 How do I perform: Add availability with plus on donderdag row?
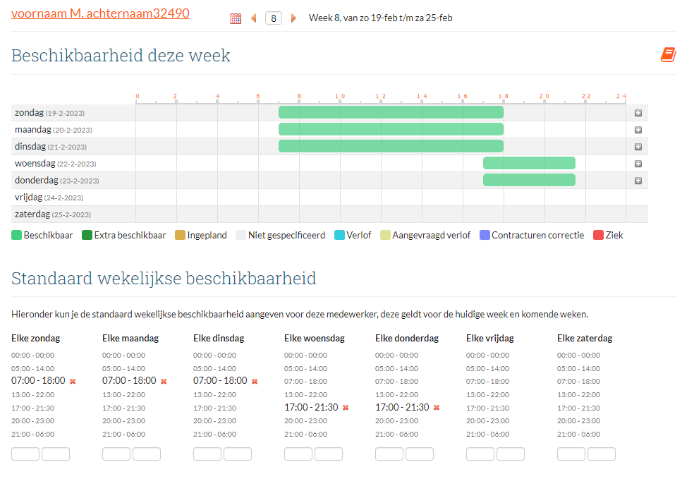(x=638, y=181)
